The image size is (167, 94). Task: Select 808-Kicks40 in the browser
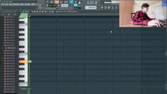coord(10,92)
